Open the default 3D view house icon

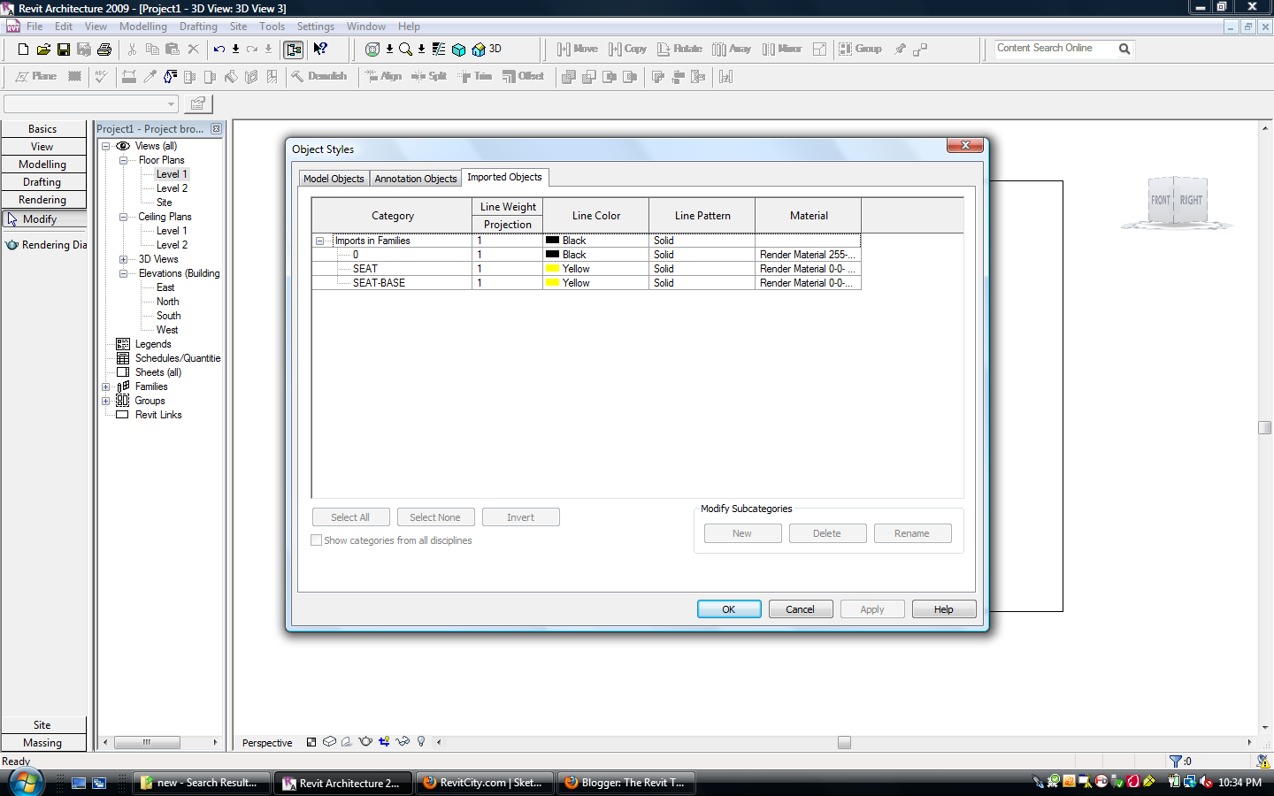(479, 50)
